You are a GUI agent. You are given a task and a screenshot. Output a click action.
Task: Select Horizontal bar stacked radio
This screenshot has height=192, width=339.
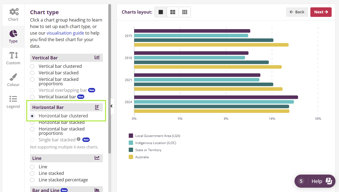32,123
